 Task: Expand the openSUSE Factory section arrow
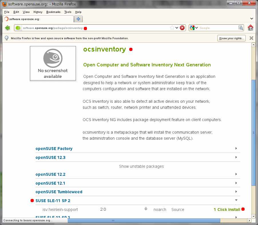pos(236,148)
